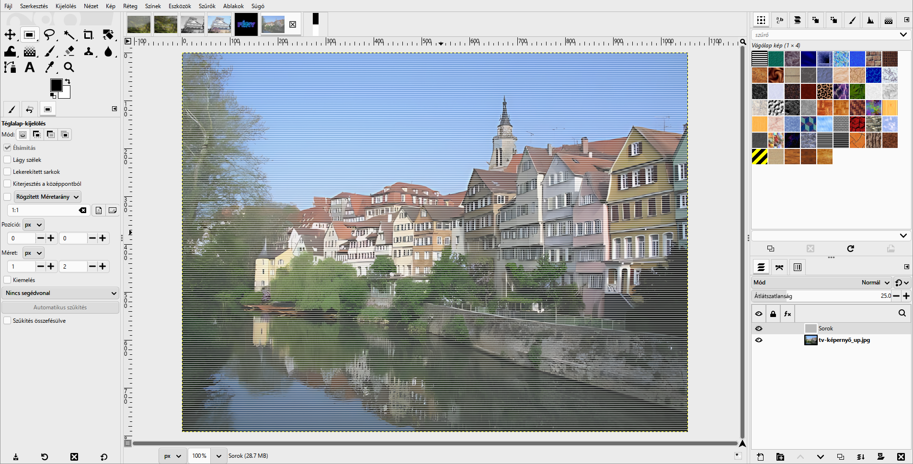Select the Move tool
This screenshot has height=464, width=913.
click(10, 34)
